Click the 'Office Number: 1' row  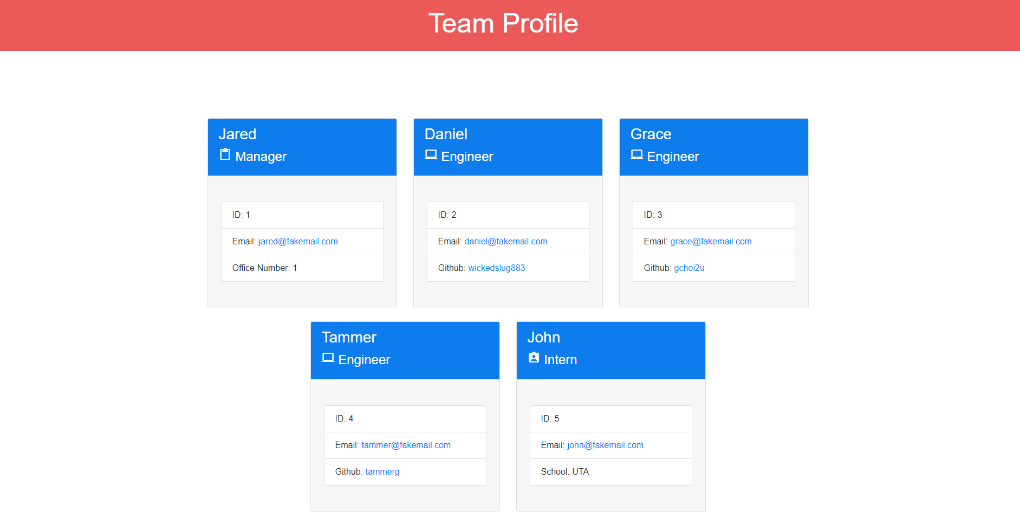pos(302,268)
